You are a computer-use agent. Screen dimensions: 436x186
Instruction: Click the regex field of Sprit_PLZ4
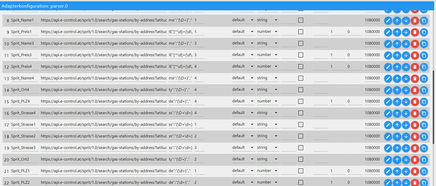[x=181, y=101]
